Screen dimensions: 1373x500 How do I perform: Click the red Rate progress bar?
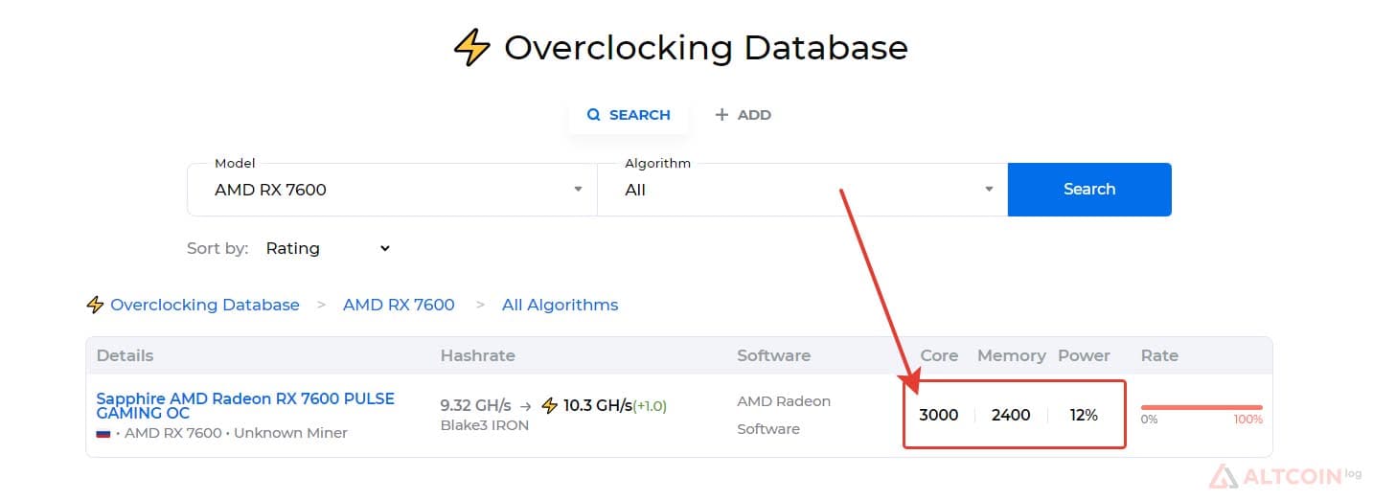pos(1201,407)
